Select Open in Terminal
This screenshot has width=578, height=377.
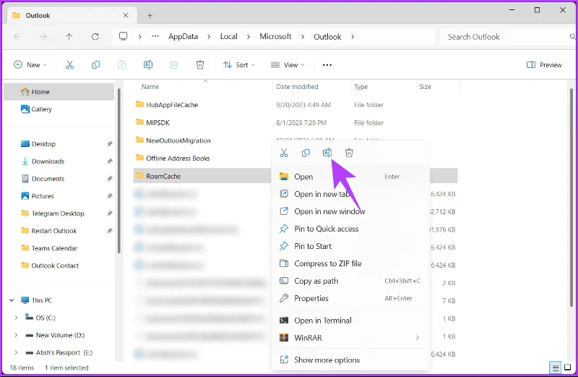click(350, 320)
